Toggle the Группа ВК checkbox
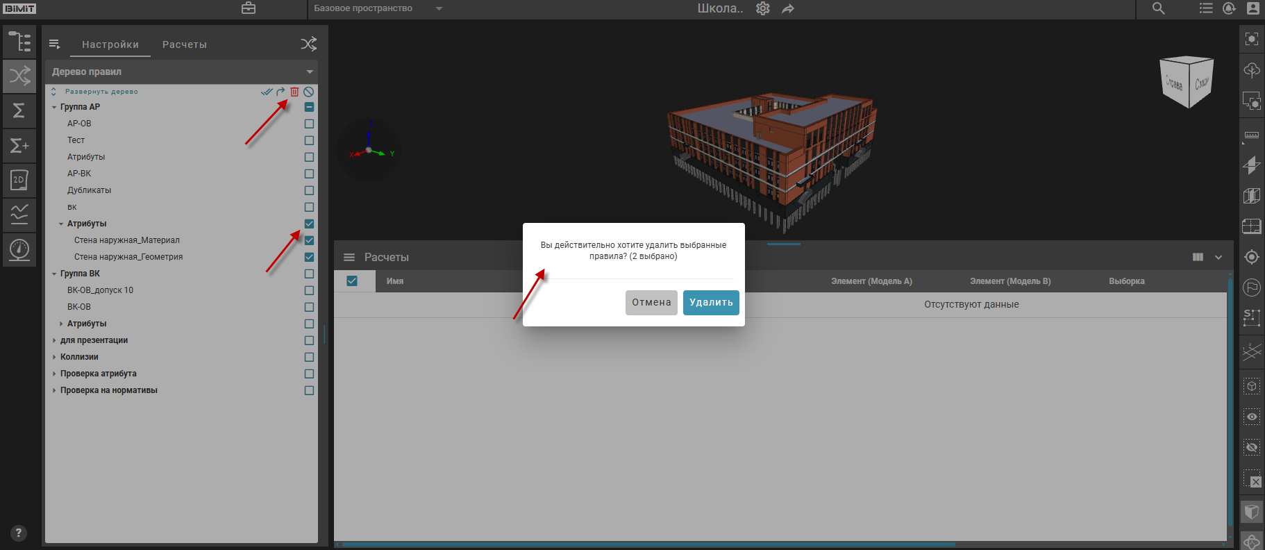The image size is (1265, 550). (x=309, y=274)
